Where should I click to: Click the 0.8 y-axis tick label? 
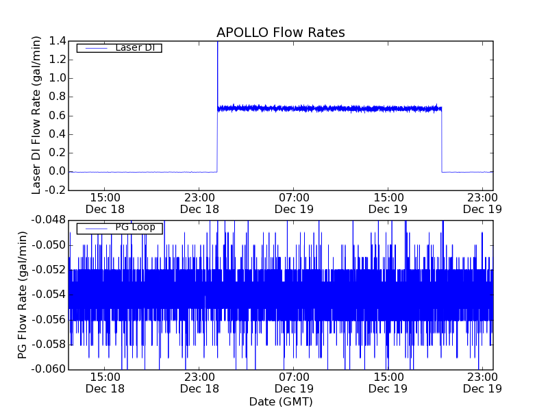point(58,97)
